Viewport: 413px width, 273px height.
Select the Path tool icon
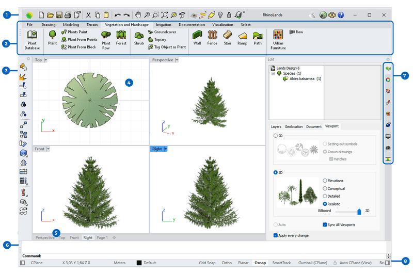point(258,35)
